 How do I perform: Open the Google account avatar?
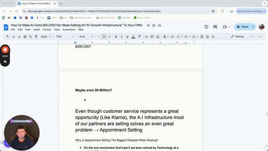pos(261,27)
